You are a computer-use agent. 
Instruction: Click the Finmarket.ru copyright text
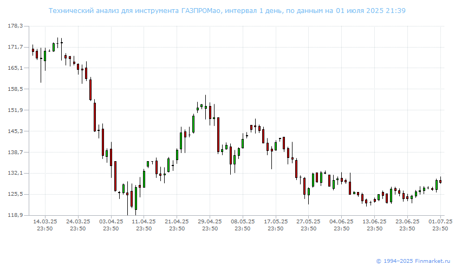413,261
